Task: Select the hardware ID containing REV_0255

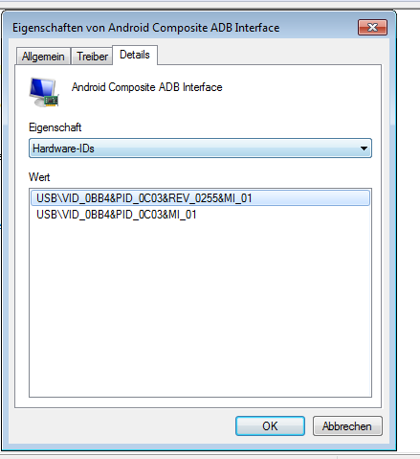Action: coord(200,198)
